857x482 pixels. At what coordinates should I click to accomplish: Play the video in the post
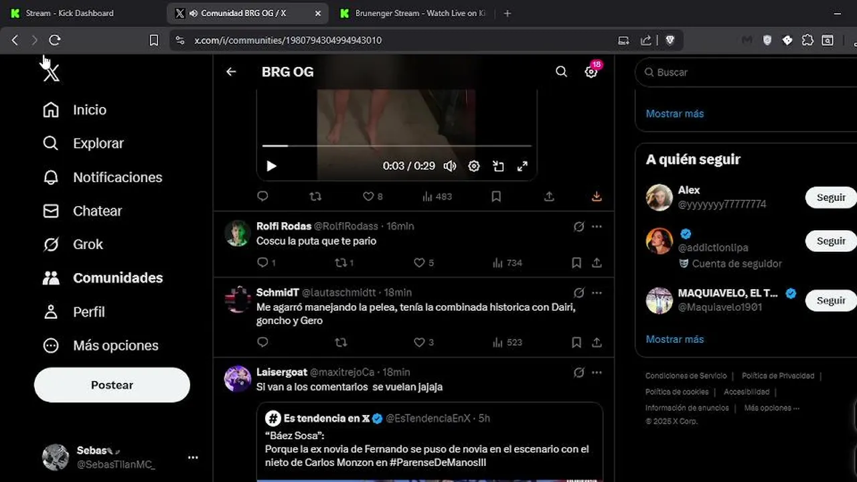[x=271, y=166]
